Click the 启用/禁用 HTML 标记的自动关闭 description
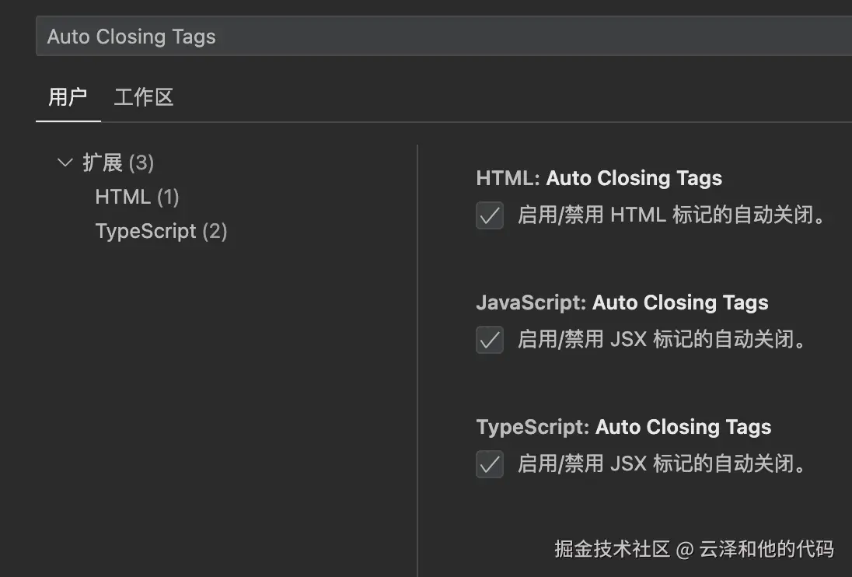852x577 pixels. (x=672, y=215)
